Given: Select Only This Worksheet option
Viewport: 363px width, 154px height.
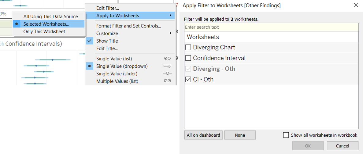Looking at the screenshot, I should pyautogui.click(x=44, y=31).
